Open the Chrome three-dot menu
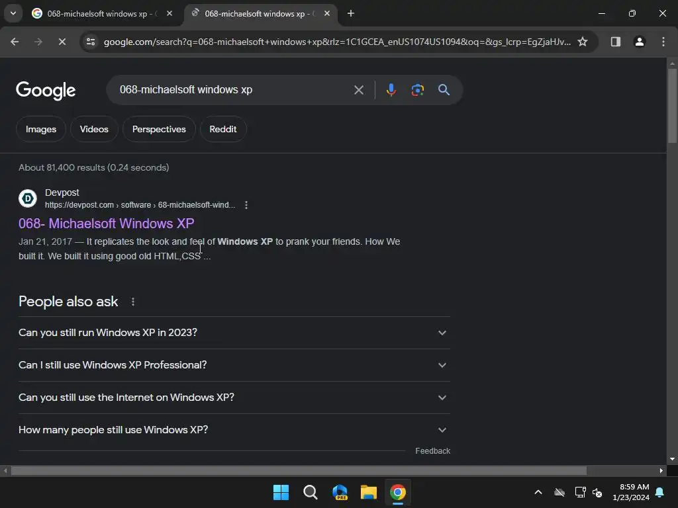This screenshot has height=508, width=678. tap(663, 42)
